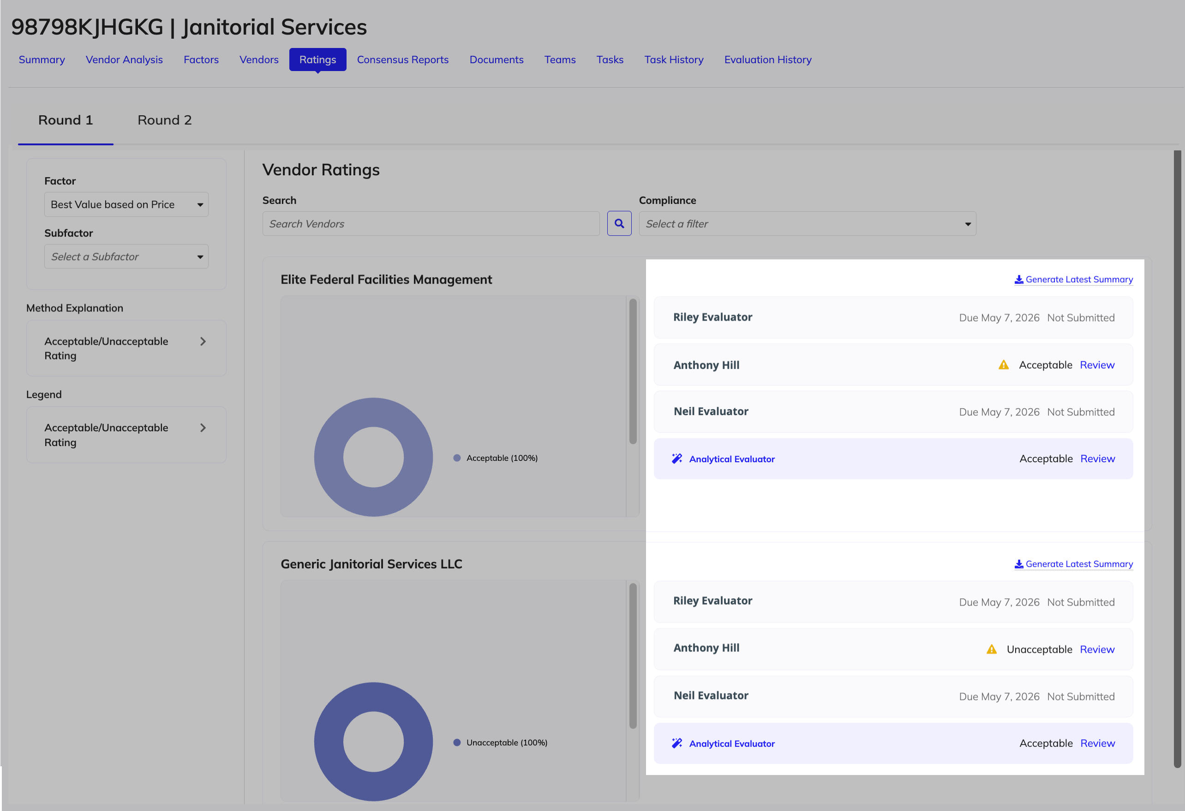
Task: Click Anthony Hill's warning icon under Generic Janitorial
Action: pos(991,650)
